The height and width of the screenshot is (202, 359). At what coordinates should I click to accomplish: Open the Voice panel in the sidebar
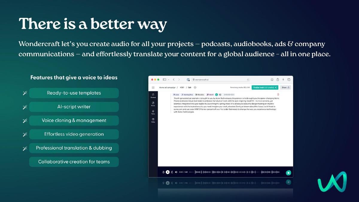(153, 112)
